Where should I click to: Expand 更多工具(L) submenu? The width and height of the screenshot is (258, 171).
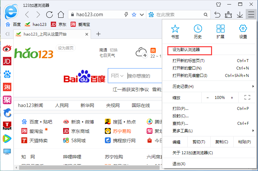[x=209, y=131]
